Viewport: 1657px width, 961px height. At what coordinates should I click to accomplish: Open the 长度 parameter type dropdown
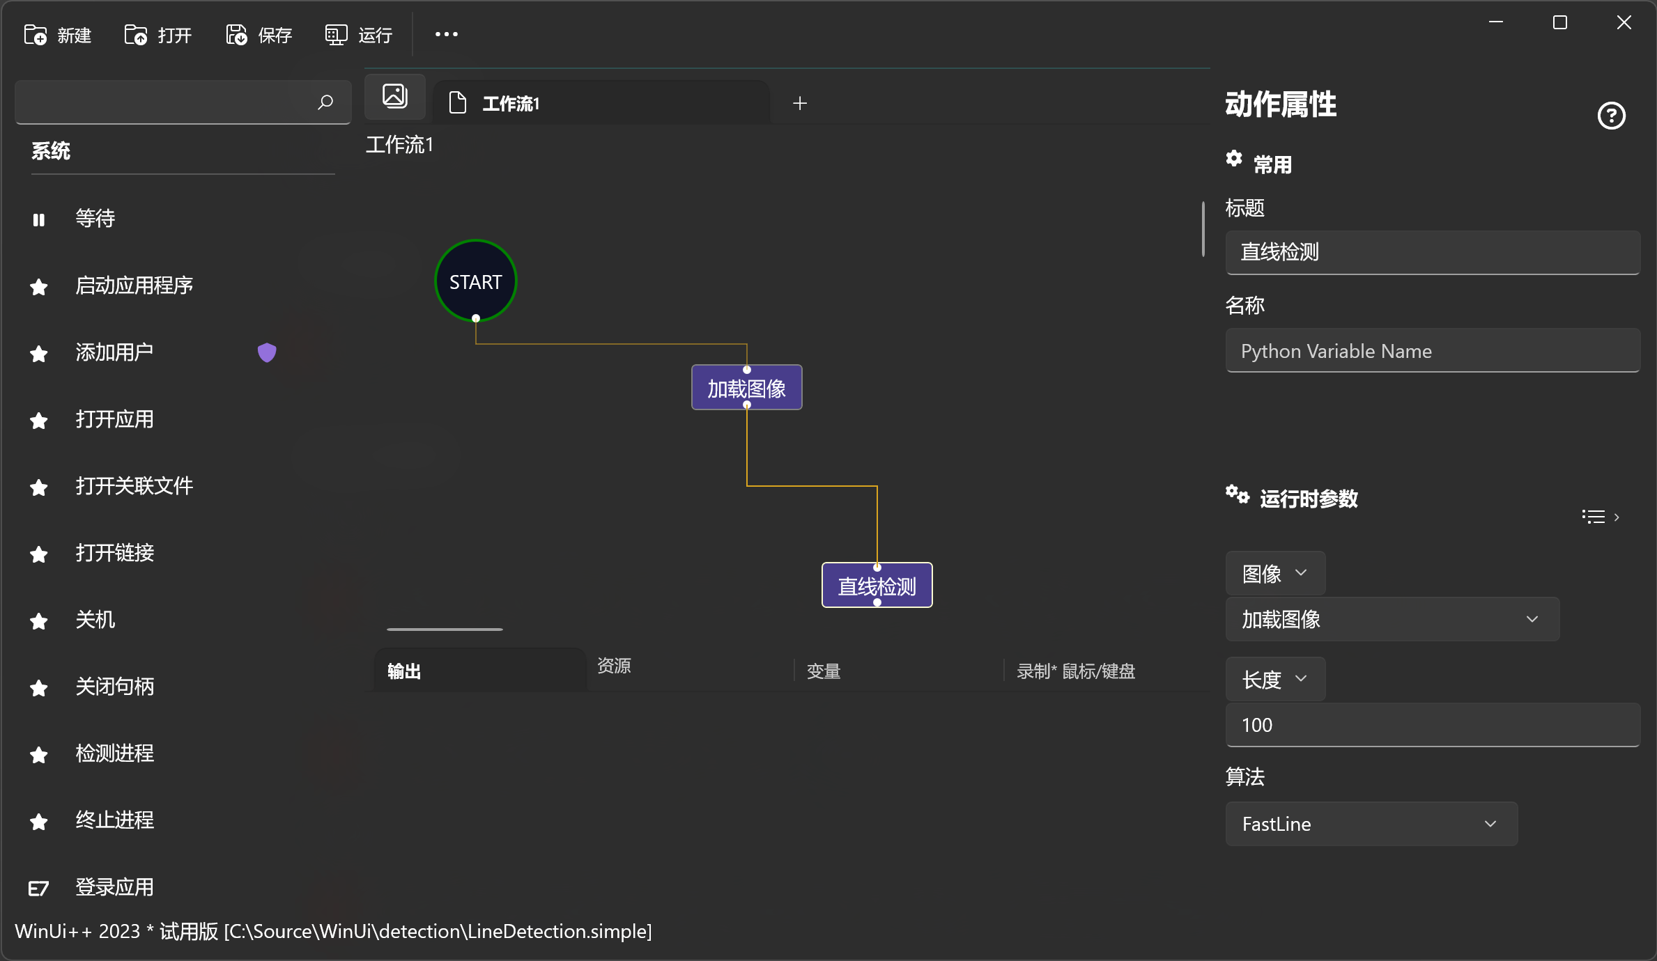tap(1274, 679)
